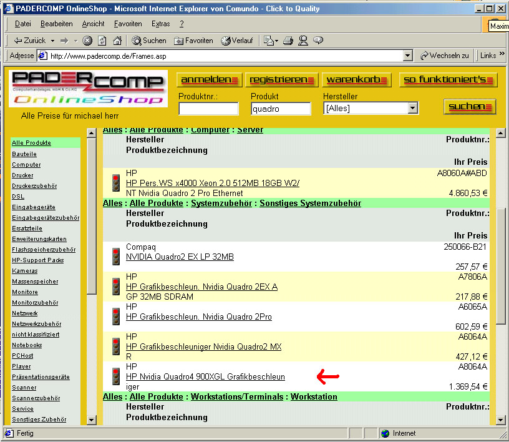Click the PaderComp OnlineShop logo
The height and width of the screenshot is (442, 509).
click(x=88, y=89)
